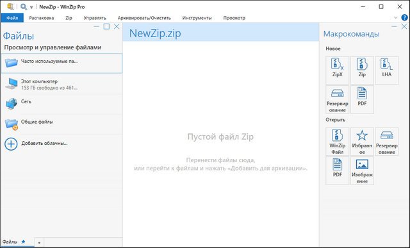Open the Просмотр tab
Screen dimensions: 410x248
click(x=234, y=18)
